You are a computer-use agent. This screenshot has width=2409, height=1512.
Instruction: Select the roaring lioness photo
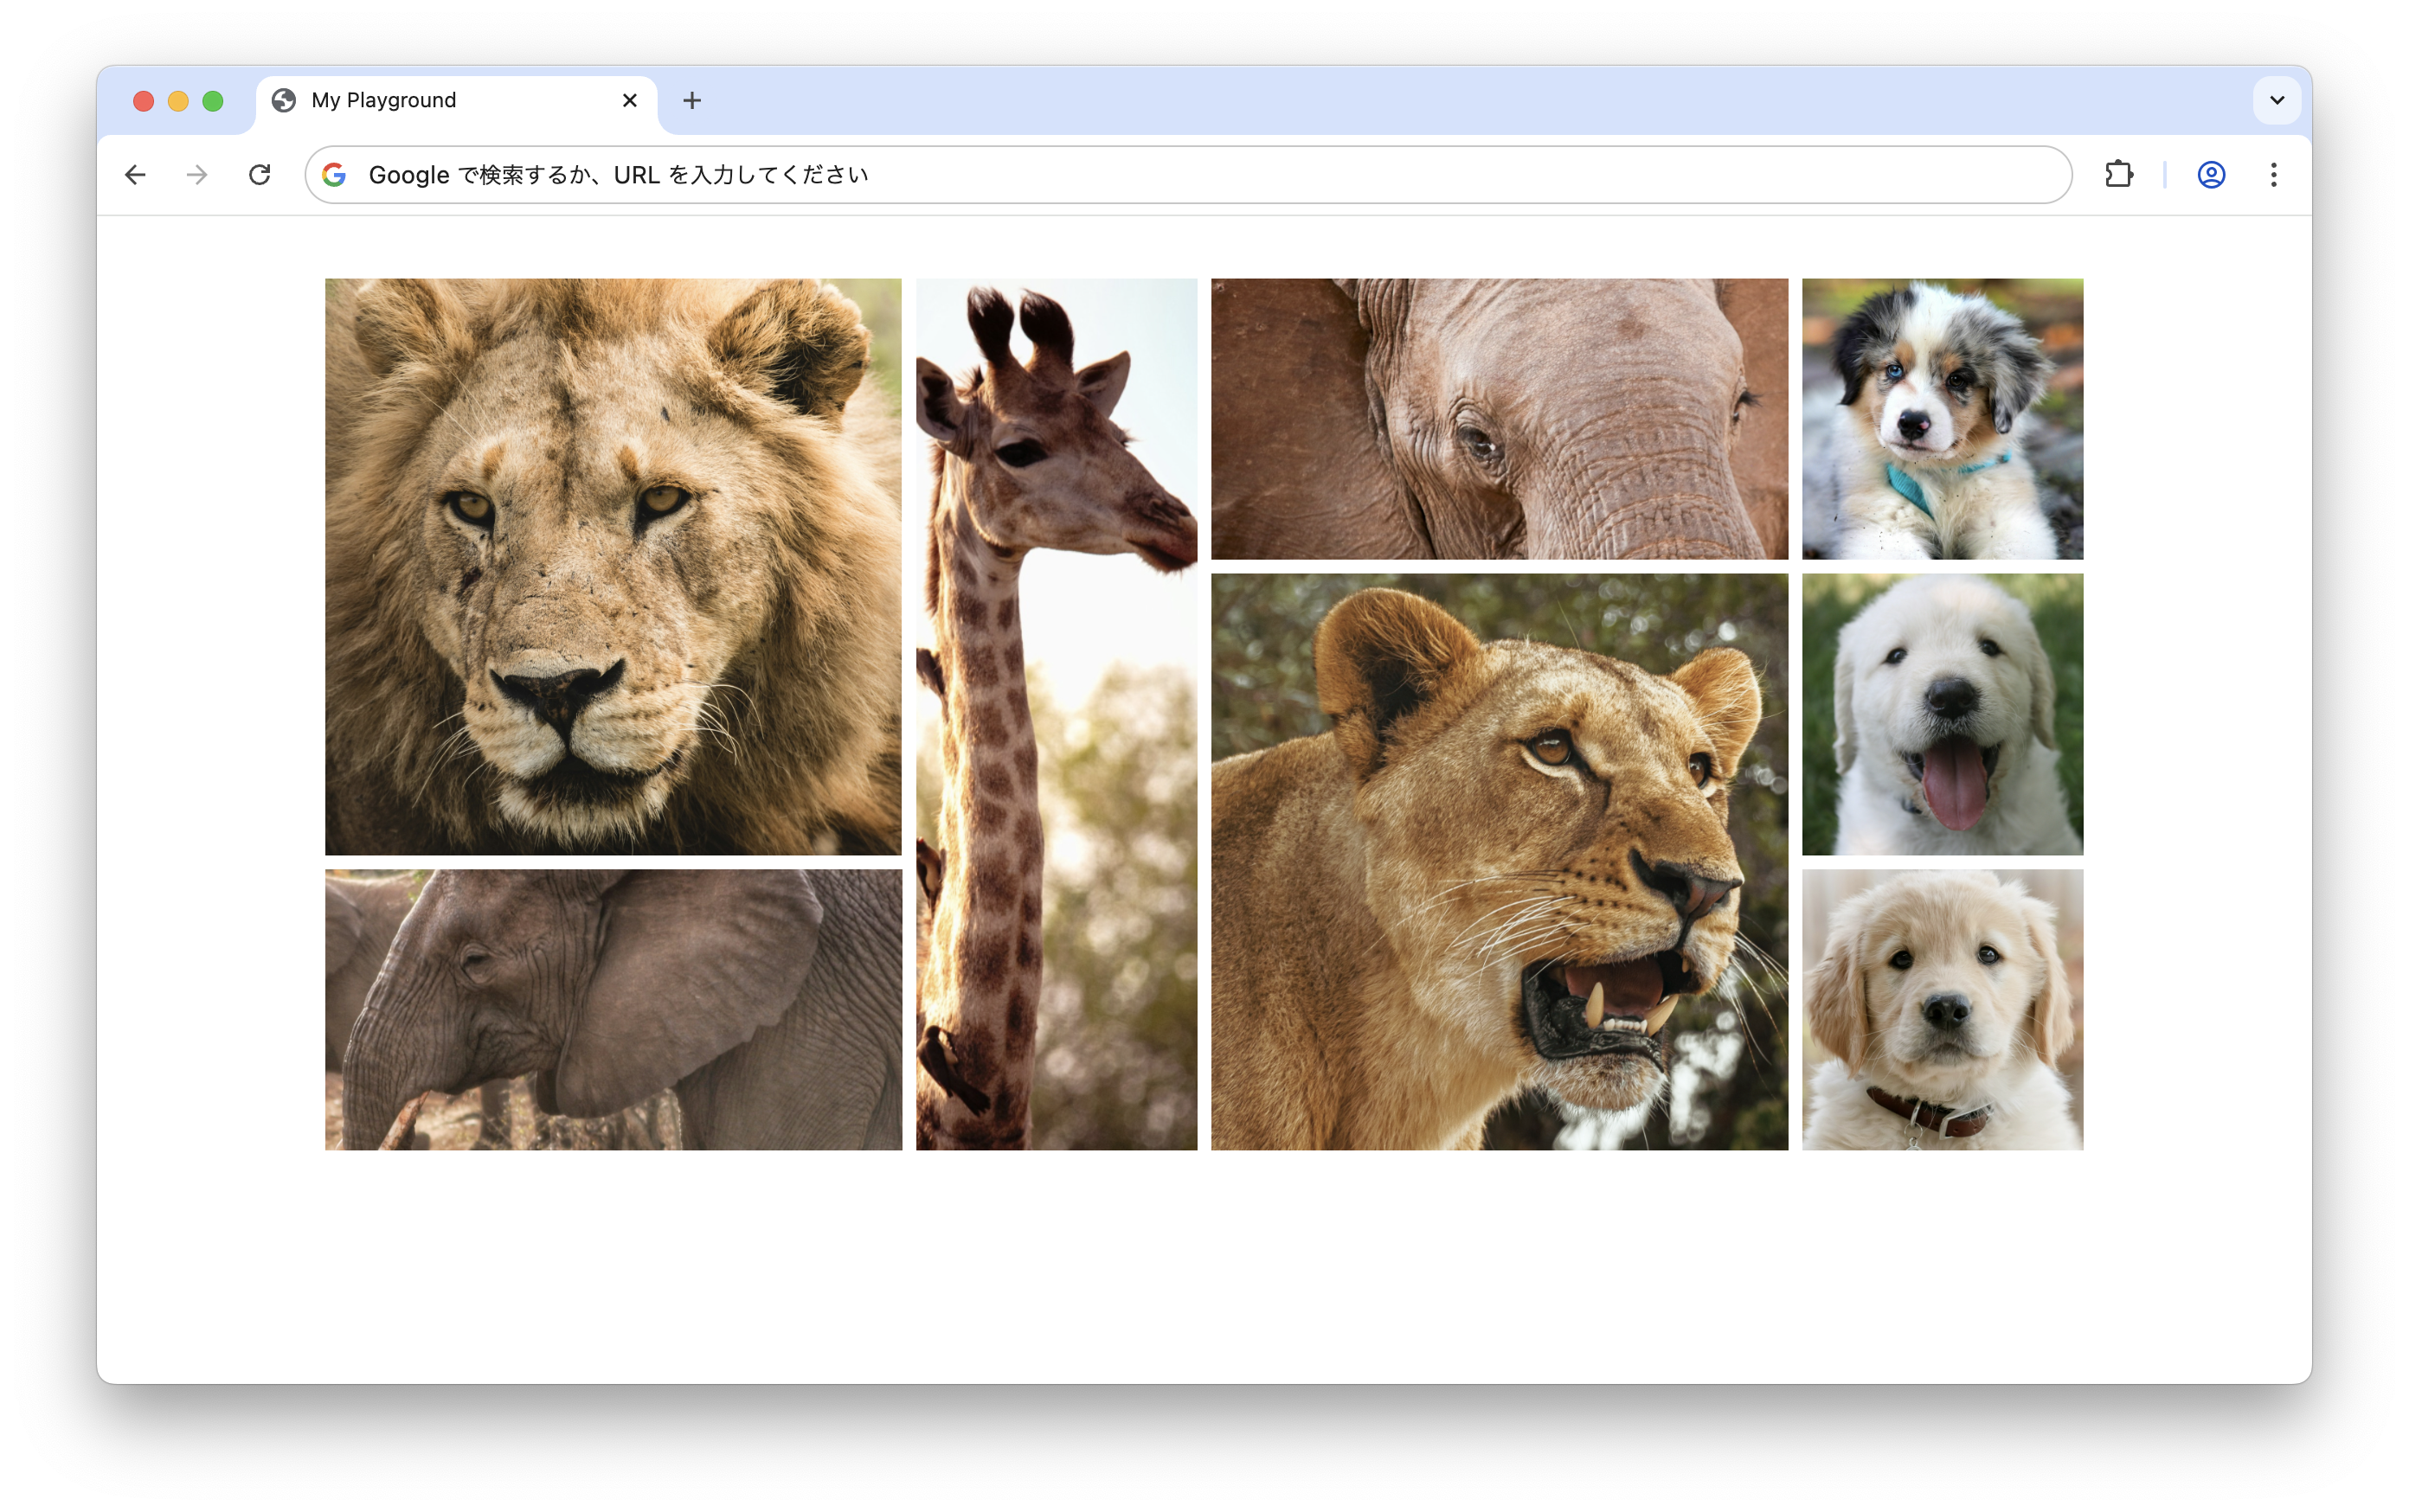tap(1499, 861)
